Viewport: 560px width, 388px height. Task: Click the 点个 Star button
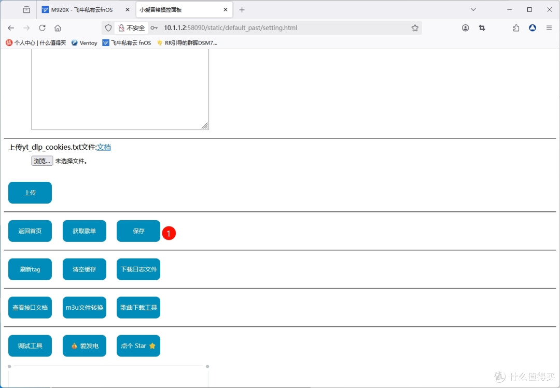point(138,346)
